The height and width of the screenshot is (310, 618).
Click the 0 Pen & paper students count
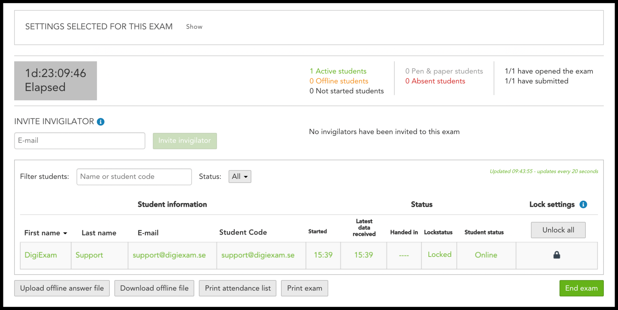click(444, 71)
